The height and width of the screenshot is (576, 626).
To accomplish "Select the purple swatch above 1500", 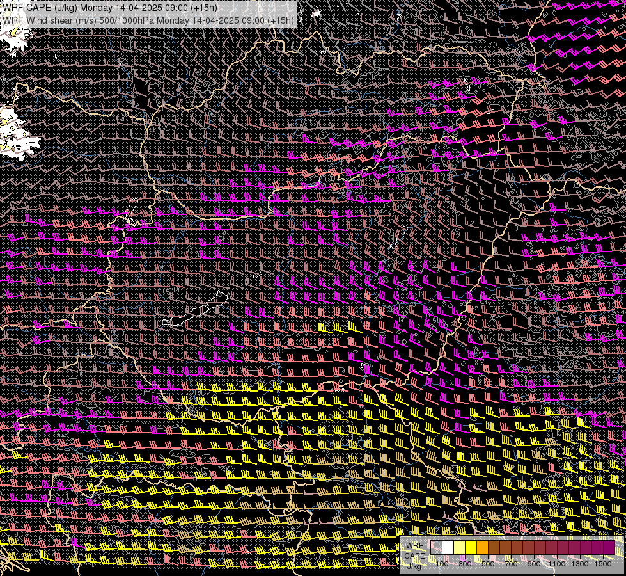I will tap(609, 548).
